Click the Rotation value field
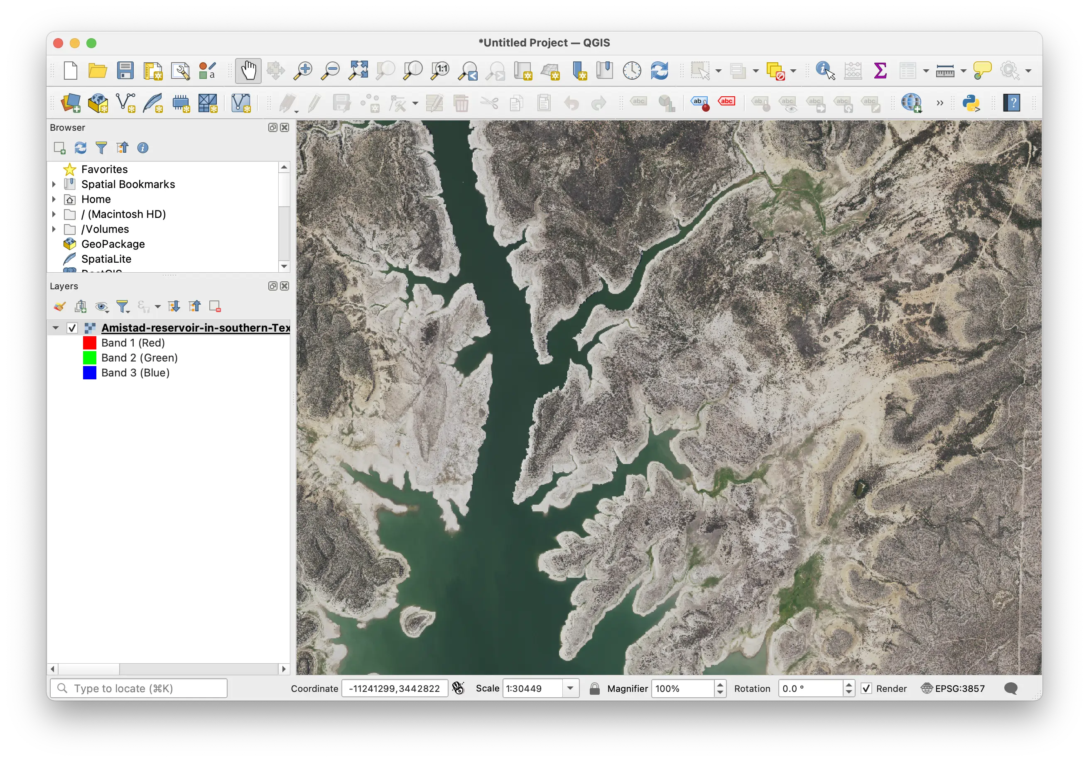This screenshot has width=1089, height=762. [x=811, y=689]
